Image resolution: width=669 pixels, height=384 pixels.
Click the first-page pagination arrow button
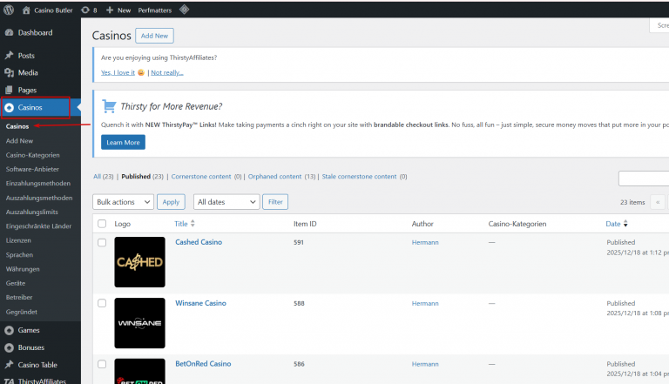(x=658, y=202)
